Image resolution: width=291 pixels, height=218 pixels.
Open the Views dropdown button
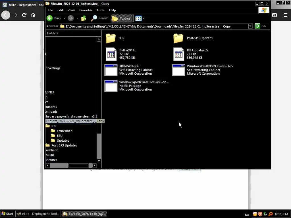click(x=140, y=18)
